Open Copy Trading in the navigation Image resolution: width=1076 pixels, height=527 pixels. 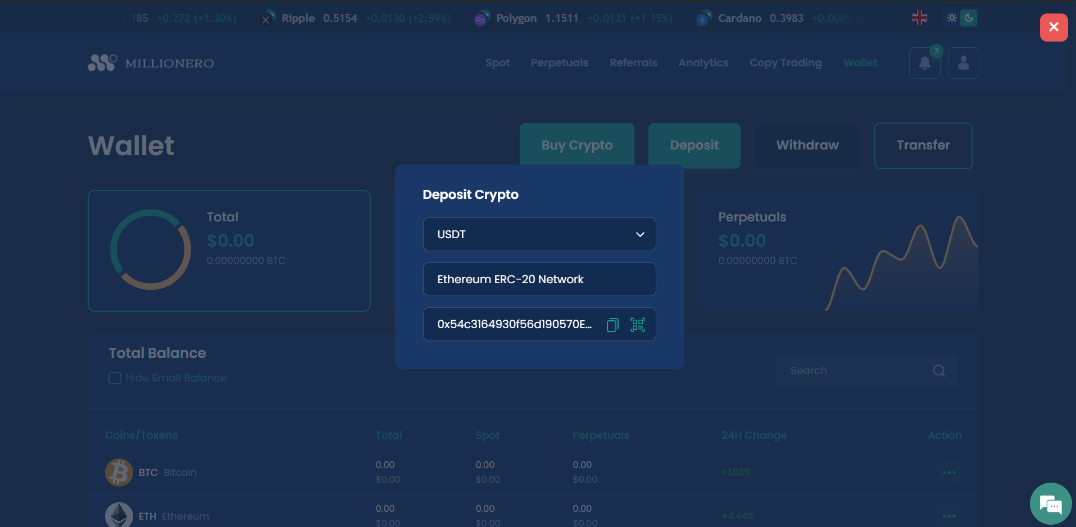coord(786,63)
